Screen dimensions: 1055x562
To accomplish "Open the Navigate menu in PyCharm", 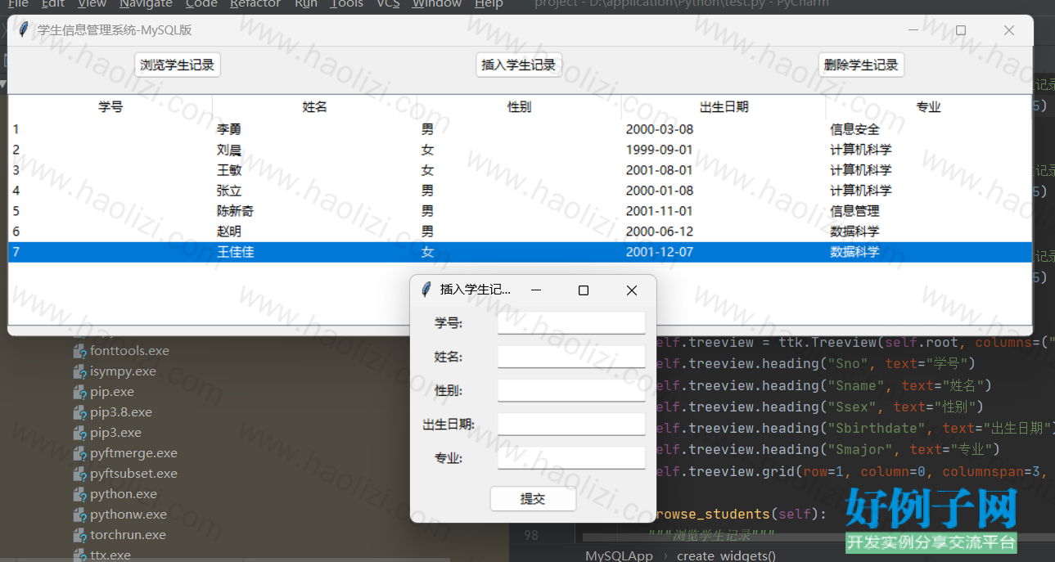I will tap(146, 4).
